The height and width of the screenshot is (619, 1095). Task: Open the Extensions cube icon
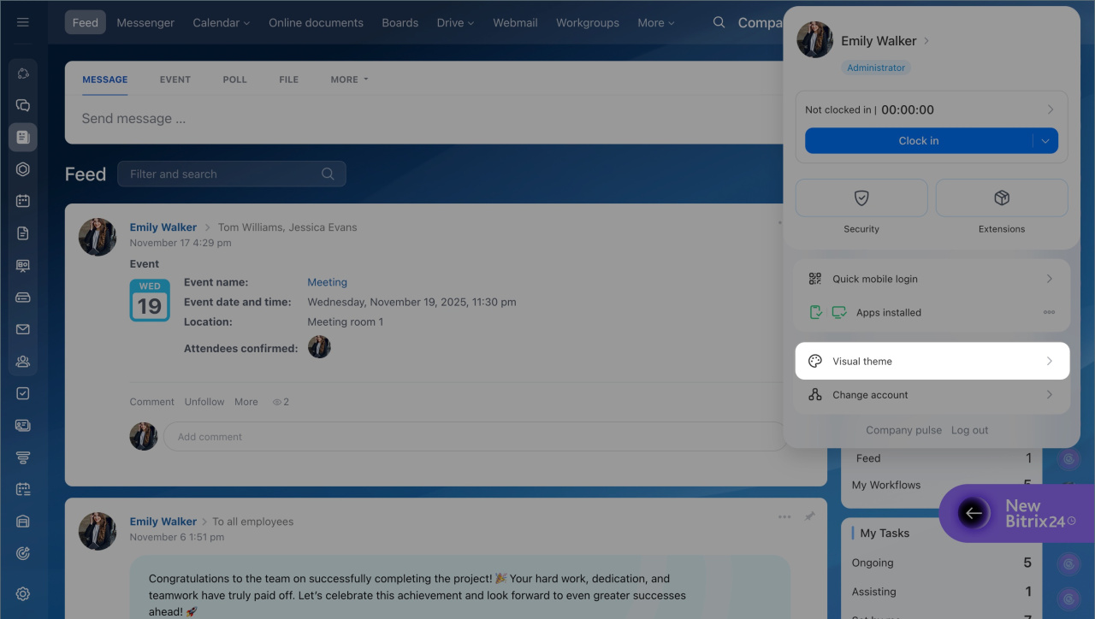[1002, 198]
